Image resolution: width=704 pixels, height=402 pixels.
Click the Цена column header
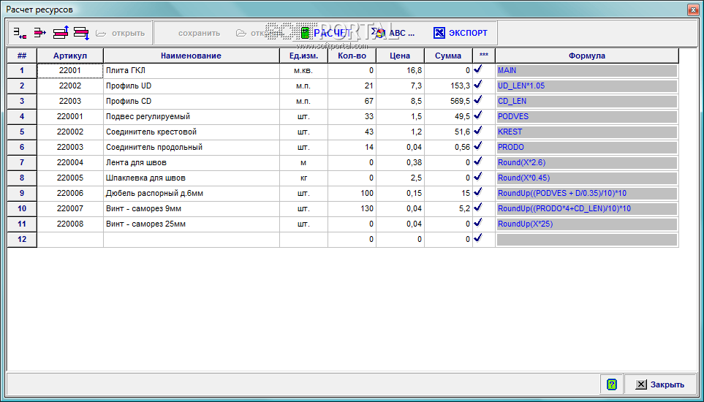(x=400, y=56)
